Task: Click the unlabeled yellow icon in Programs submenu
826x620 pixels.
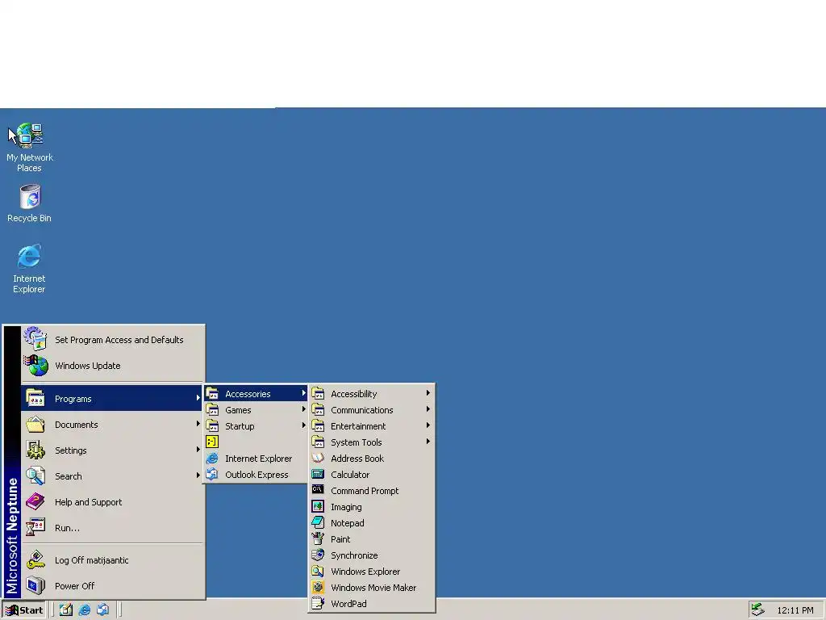Action: pos(212,442)
